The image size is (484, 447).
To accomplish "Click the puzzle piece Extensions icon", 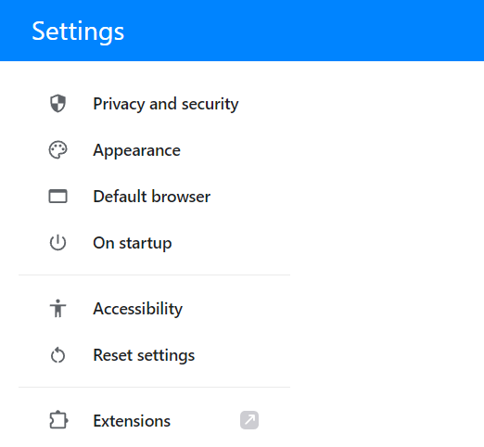I will point(58,420).
